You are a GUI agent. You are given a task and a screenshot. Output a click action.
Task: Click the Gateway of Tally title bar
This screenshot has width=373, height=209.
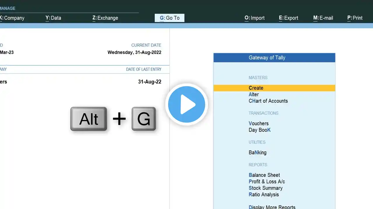[x=274, y=57]
